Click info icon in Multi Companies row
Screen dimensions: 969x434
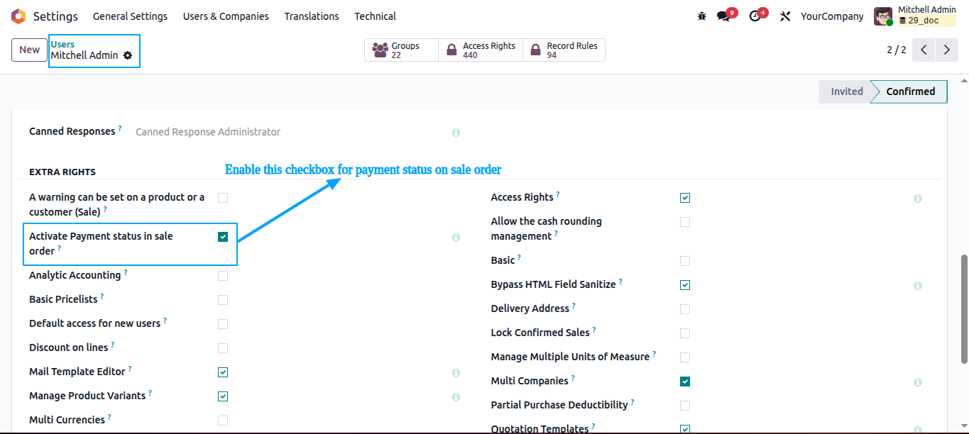[x=918, y=382]
